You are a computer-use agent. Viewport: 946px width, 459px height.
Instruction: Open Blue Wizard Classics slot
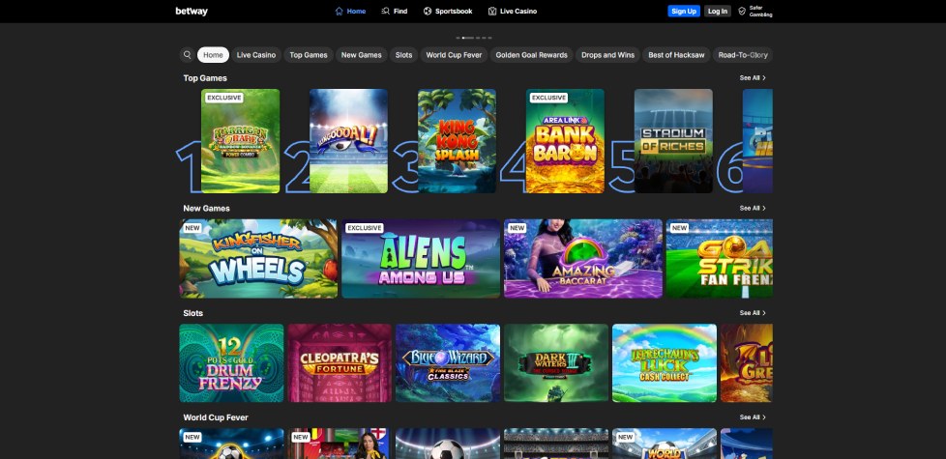coord(448,362)
